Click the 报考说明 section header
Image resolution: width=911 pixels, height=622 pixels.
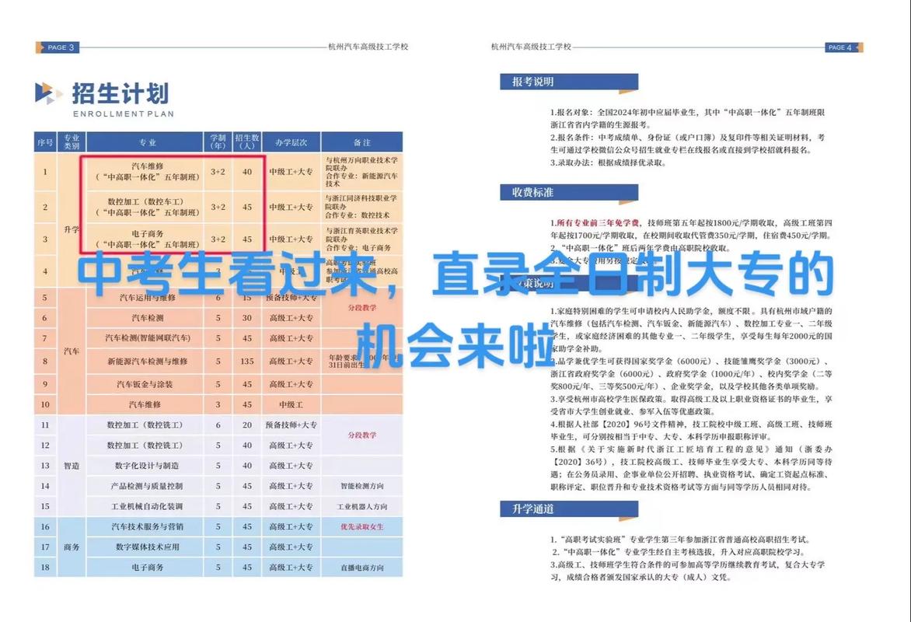pyautogui.click(x=569, y=82)
